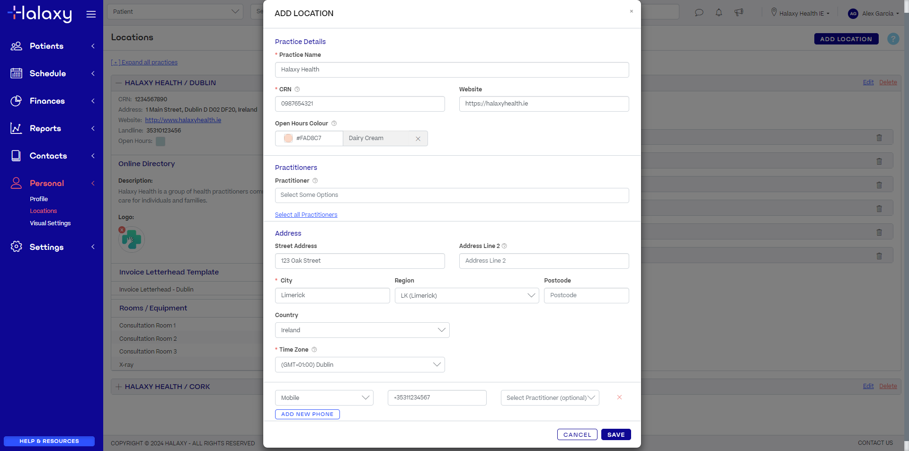Click the Alex Garcia avatar badge
The width and height of the screenshot is (909, 451).
pos(853,14)
